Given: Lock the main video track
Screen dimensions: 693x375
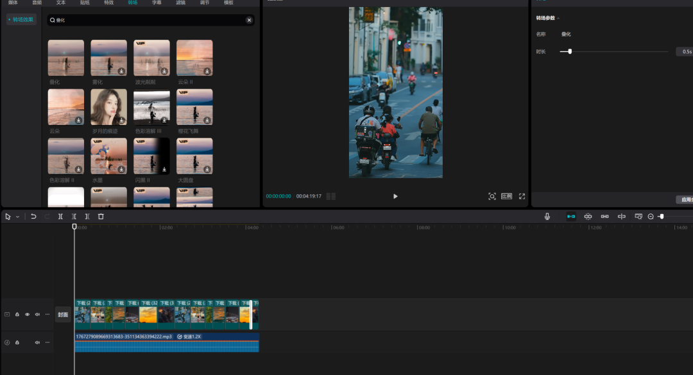Looking at the screenshot, I should click(x=17, y=315).
